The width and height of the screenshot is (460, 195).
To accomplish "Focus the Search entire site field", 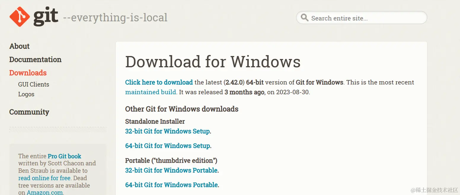I will pyautogui.click(x=365, y=18).
